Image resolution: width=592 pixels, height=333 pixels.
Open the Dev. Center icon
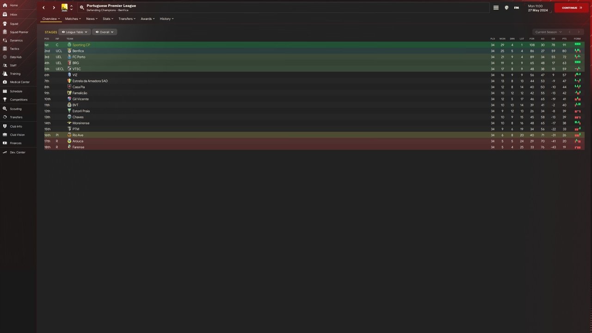click(x=5, y=152)
